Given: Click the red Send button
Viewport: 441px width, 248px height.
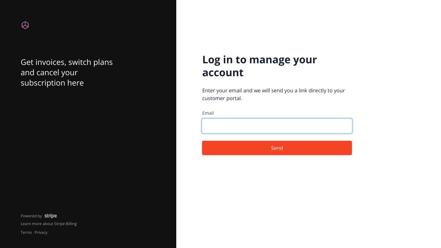Looking at the screenshot, I should [x=277, y=148].
